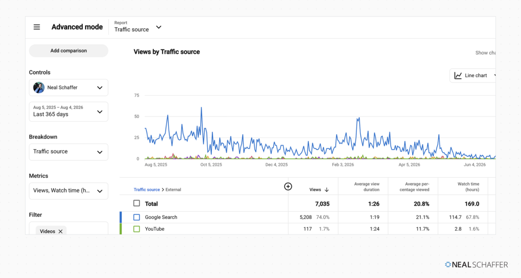Tick the Google Search row checkbox
Image resolution: width=521 pixels, height=278 pixels.
point(137,217)
